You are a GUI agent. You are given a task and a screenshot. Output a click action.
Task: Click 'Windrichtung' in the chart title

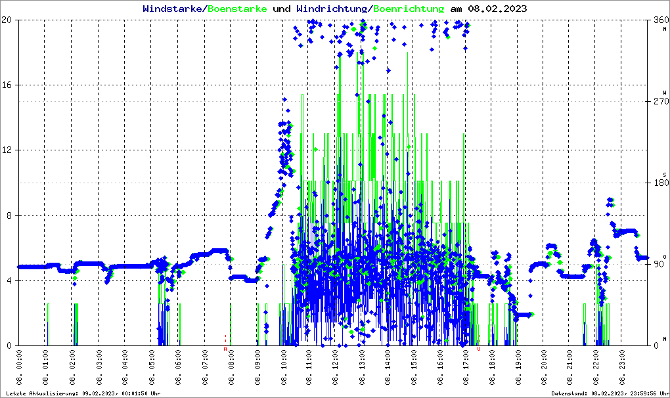[333, 9]
